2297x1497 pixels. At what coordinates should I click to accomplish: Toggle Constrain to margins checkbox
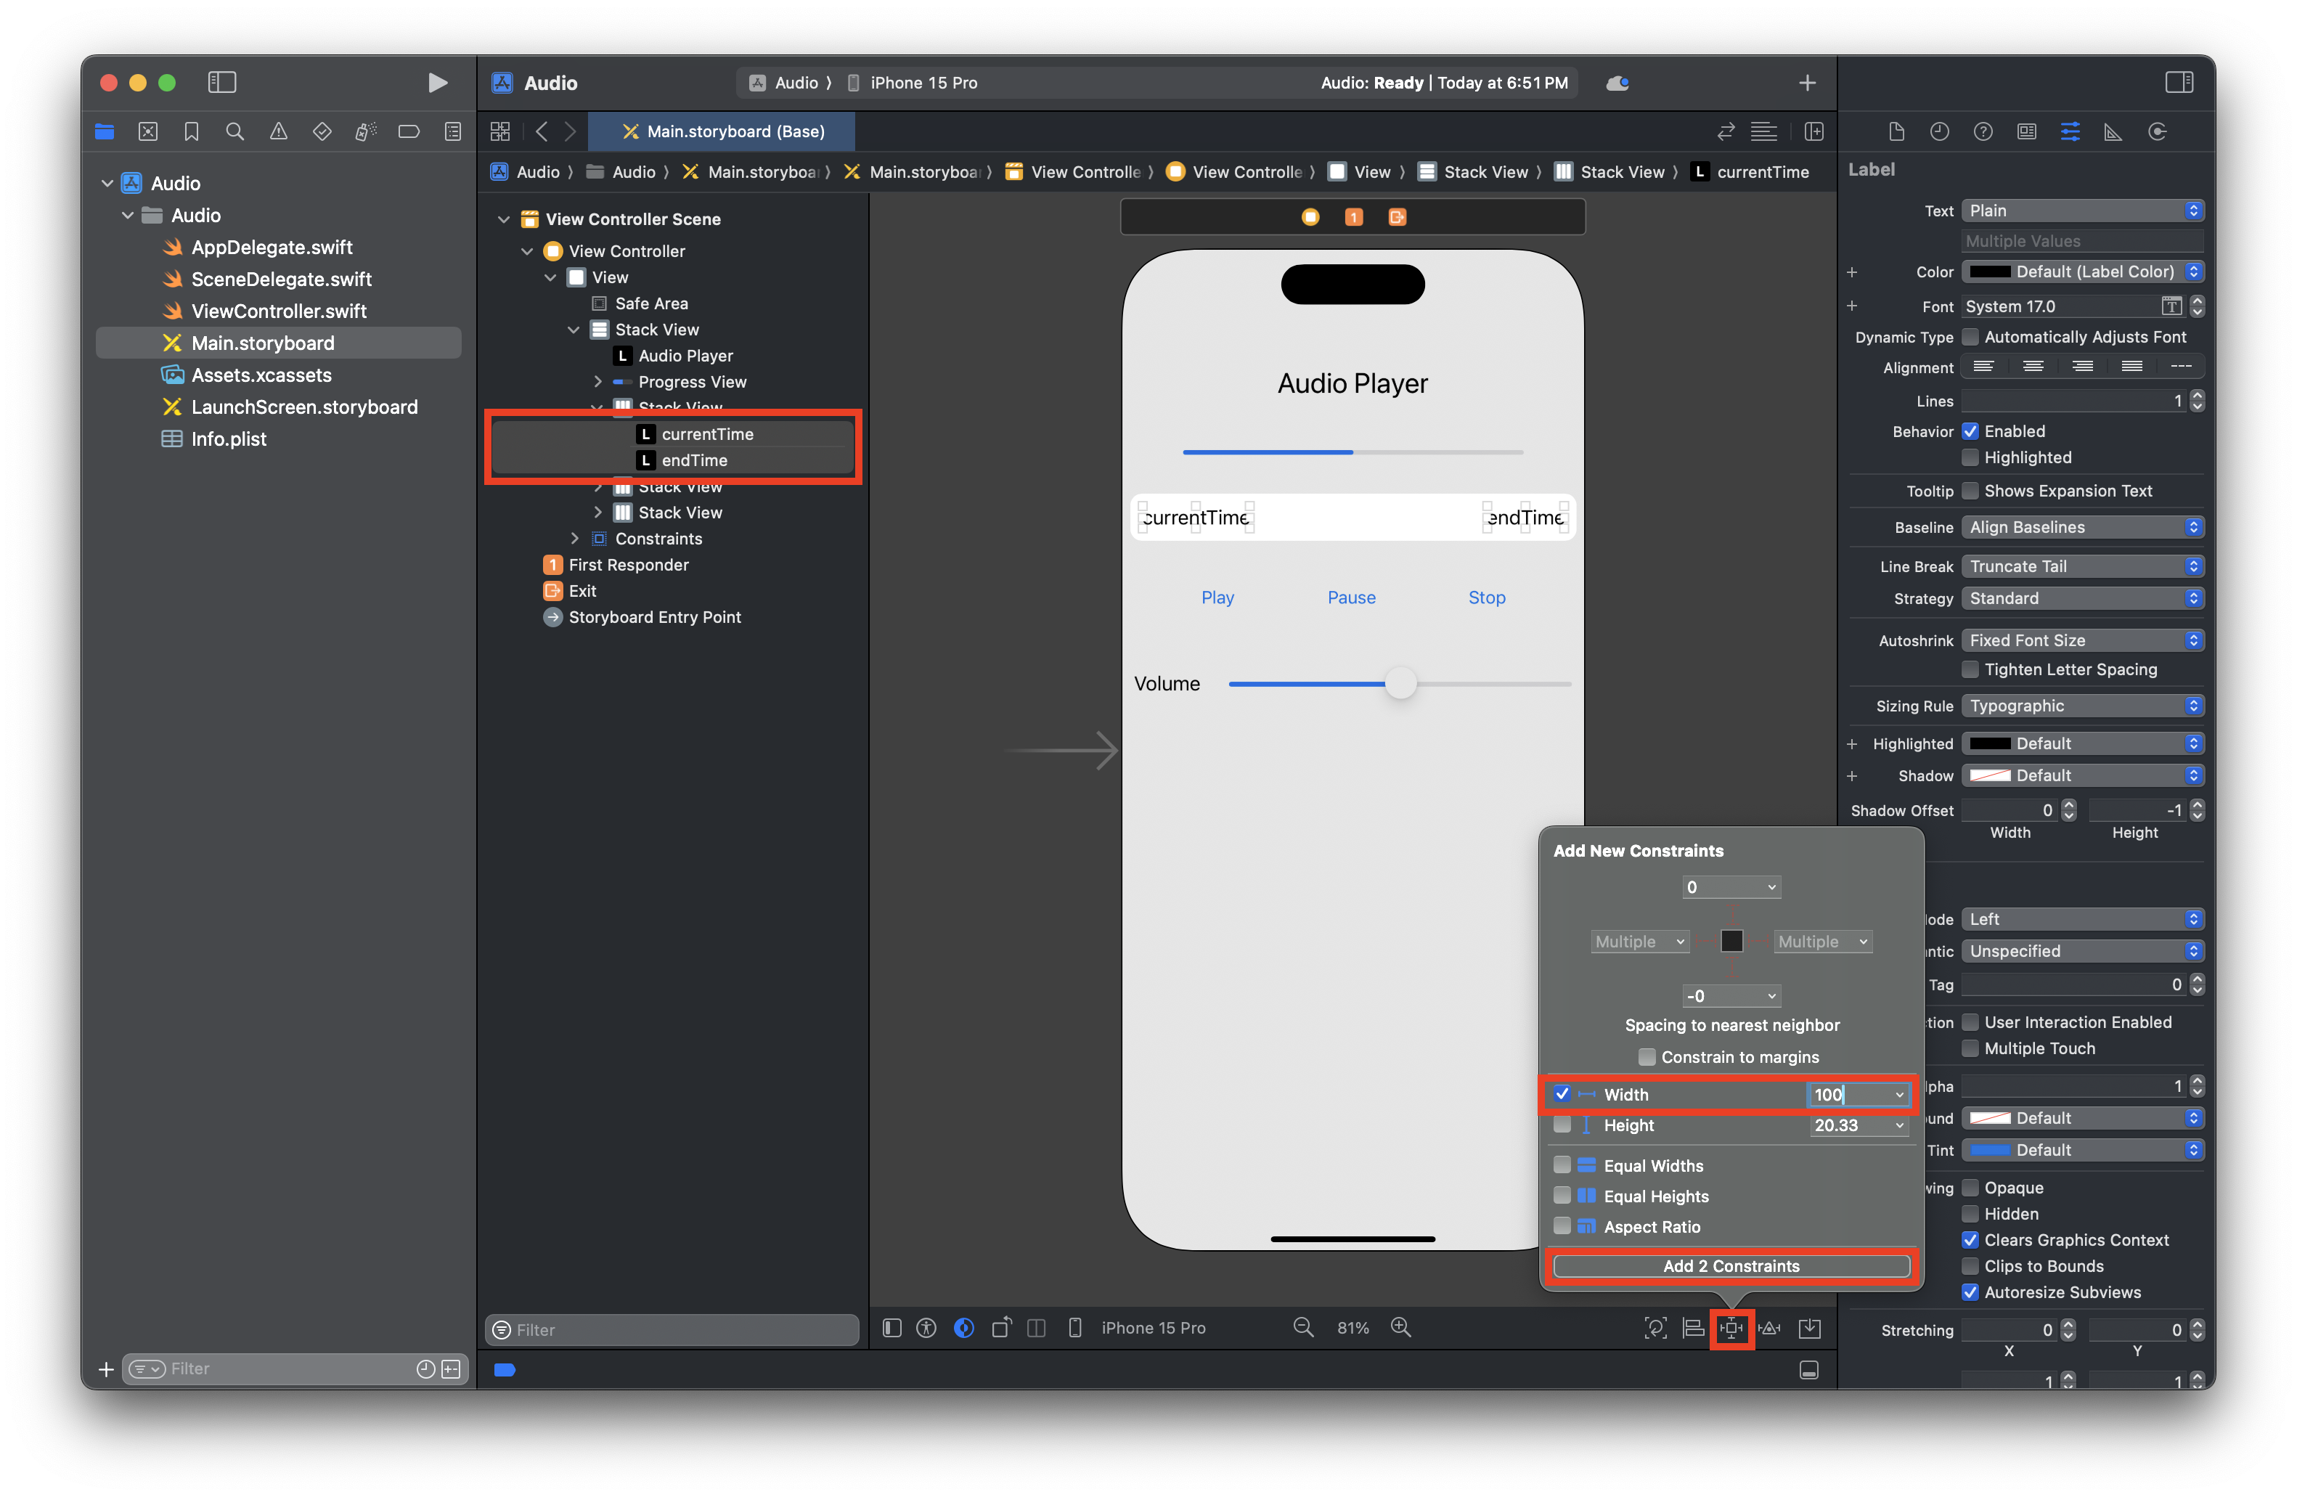pyautogui.click(x=1647, y=1057)
